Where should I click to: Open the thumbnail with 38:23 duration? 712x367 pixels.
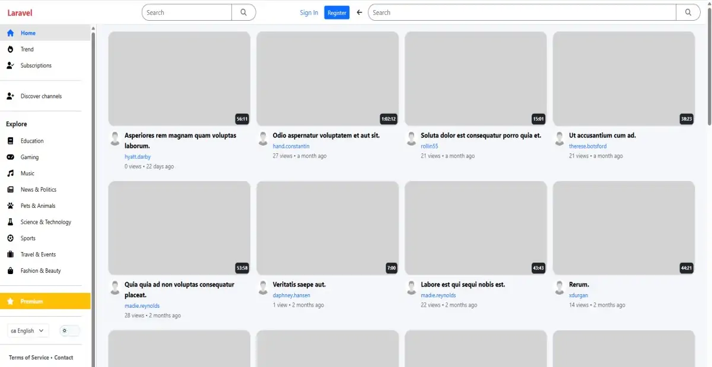tap(624, 78)
